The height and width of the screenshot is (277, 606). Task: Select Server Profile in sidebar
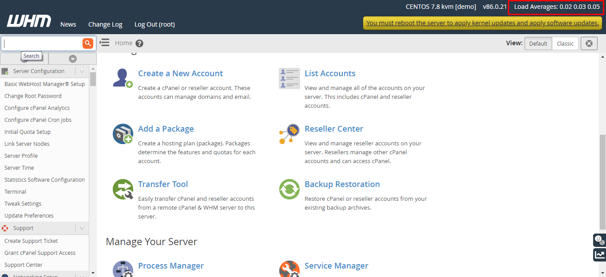point(21,156)
